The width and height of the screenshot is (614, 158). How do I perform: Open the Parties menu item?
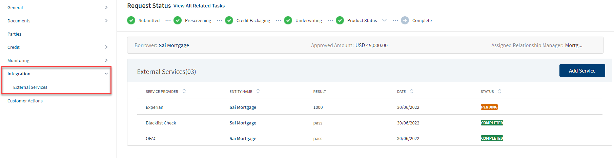[x=14, y=34]
